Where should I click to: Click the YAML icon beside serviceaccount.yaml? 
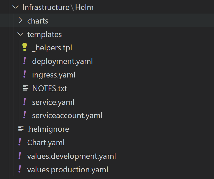(x=25, y=115)
